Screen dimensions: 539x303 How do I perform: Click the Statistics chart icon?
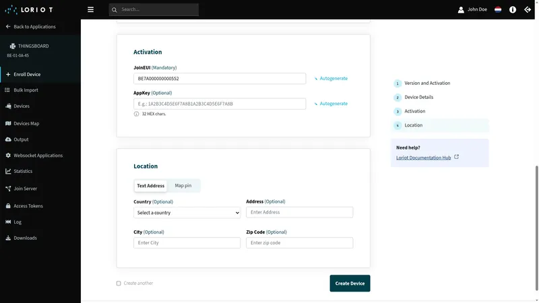coord(8,171)
